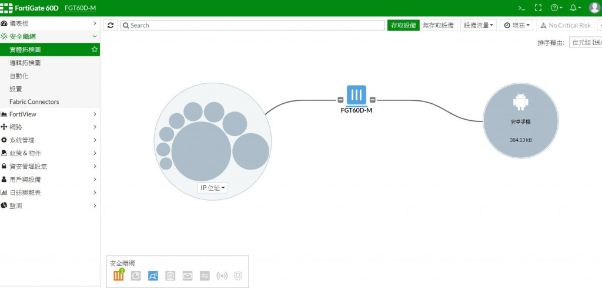
Task: Open the 儀表板 dashboard menu
Action: point(50,23)
